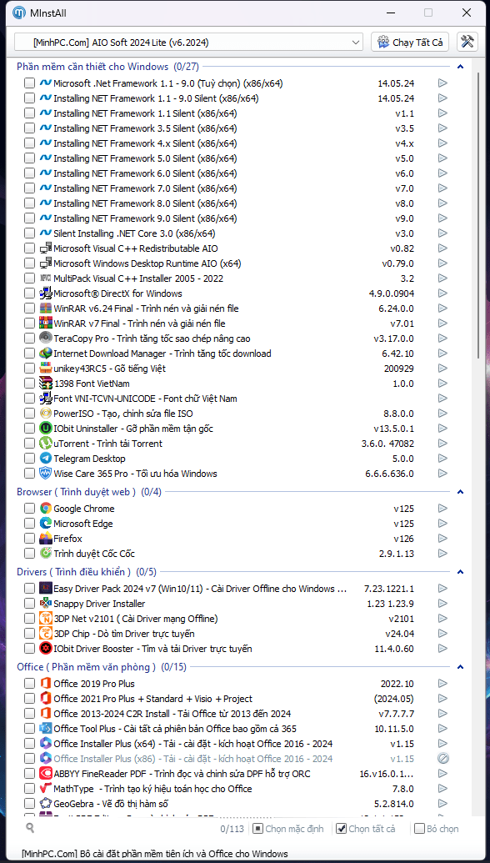This screenshot has width=490, height=863.
Task: Click the 3DP Net v2101 icon
Action: [46, 619]
